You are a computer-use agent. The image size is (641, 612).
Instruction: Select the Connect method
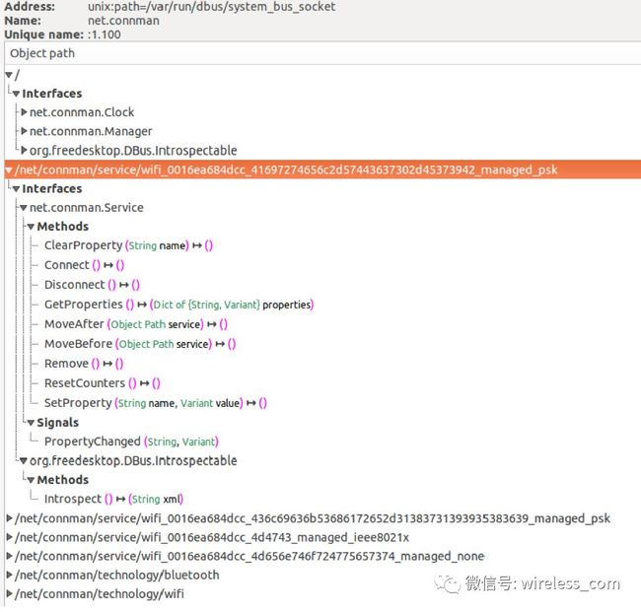(84, 265)
